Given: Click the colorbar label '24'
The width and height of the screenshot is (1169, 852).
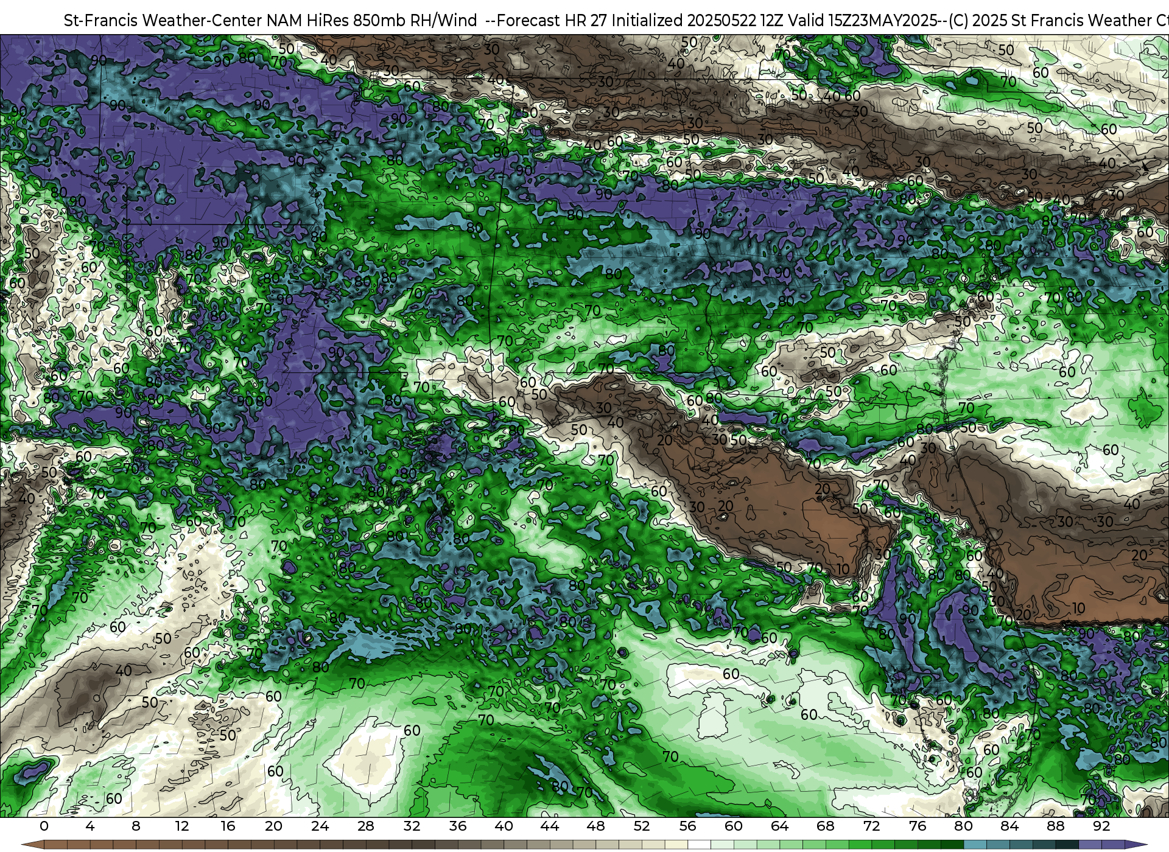Looking at the screenshot, I should click(320, 826).
